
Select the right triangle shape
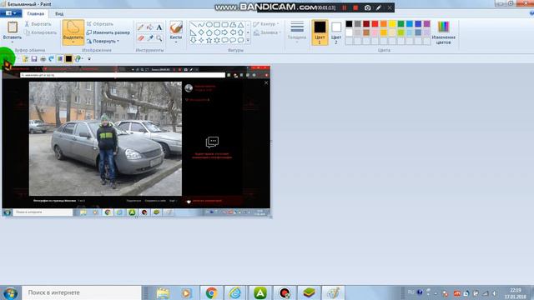[x=193, y=32]
